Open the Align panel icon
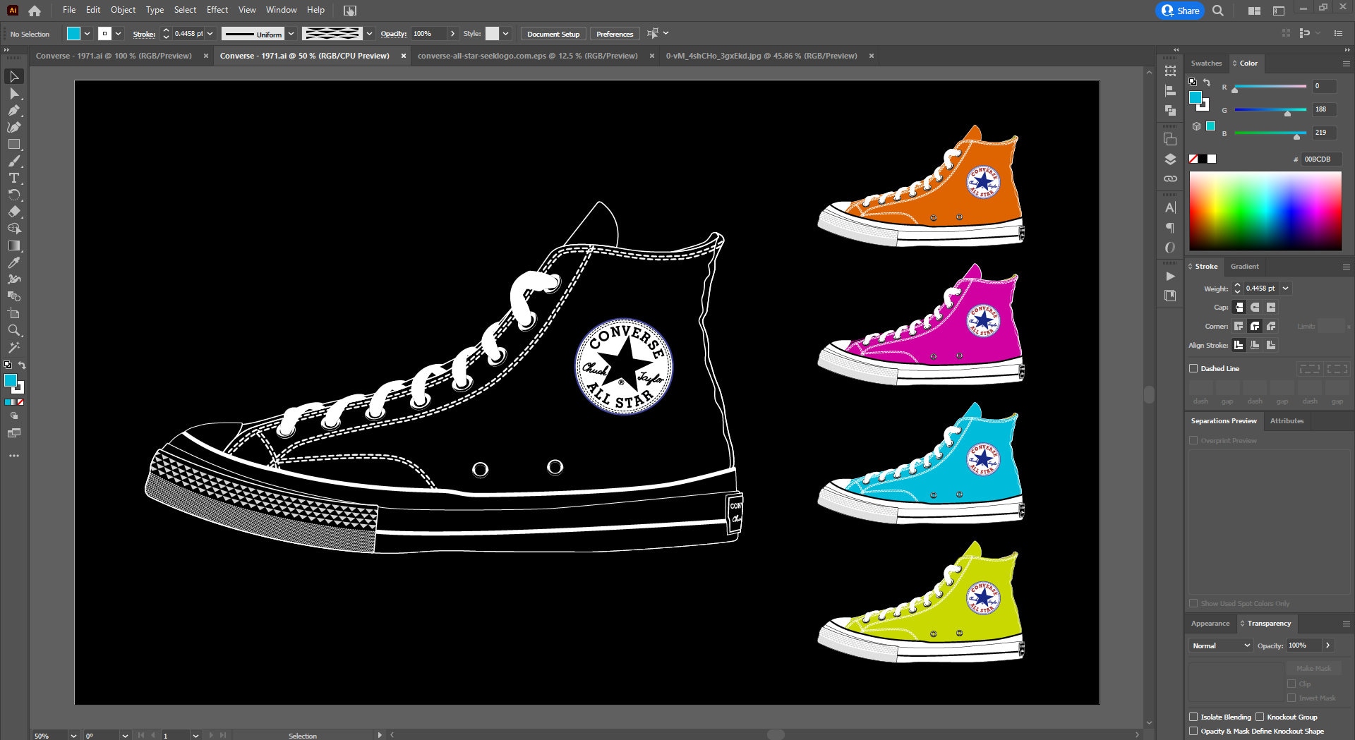This screenshot has width=1355, height=740. tap(1170, 90)
